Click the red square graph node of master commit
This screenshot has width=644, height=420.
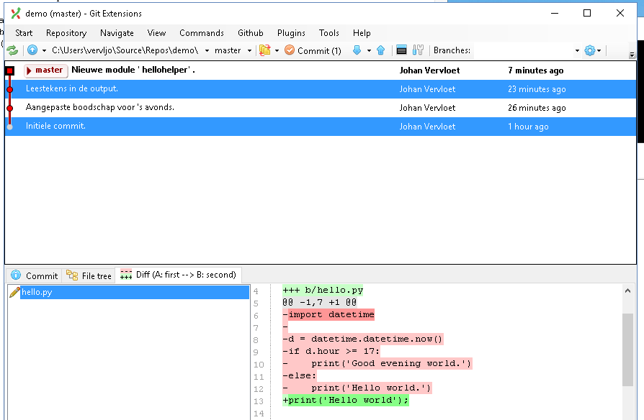point(10,71)
